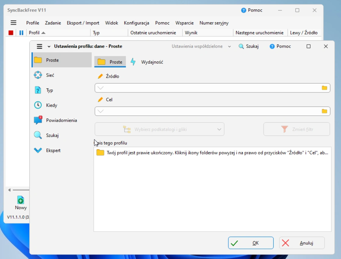341x259 pixels.
Task: Click the Źródło path input field
Action: coord(212,88)
